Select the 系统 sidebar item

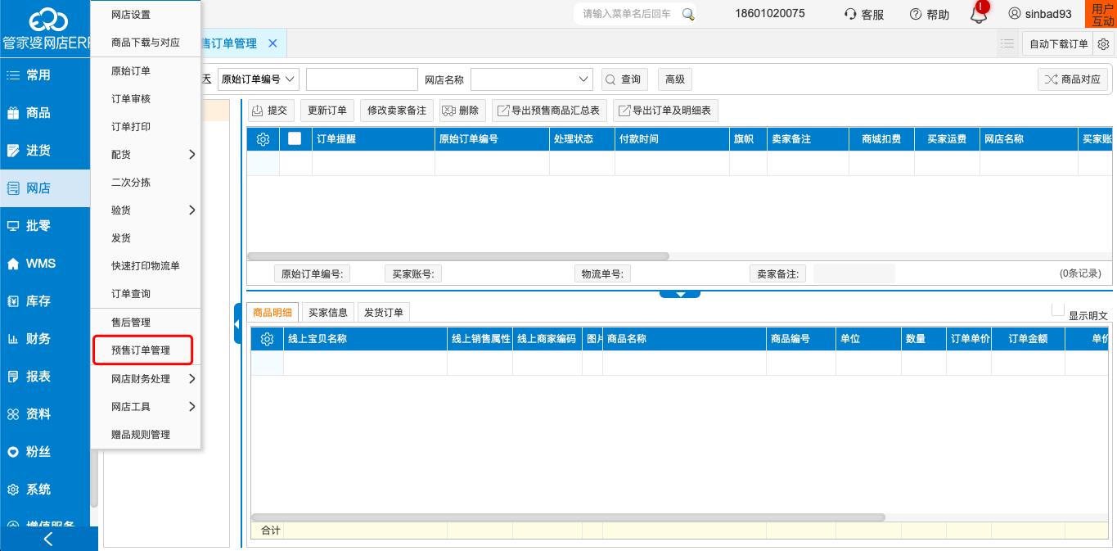click(x=45, y=490)
